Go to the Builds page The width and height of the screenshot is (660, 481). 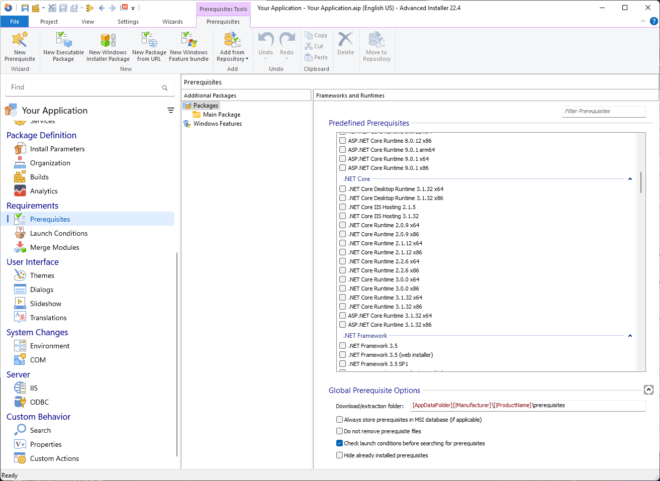39,177
